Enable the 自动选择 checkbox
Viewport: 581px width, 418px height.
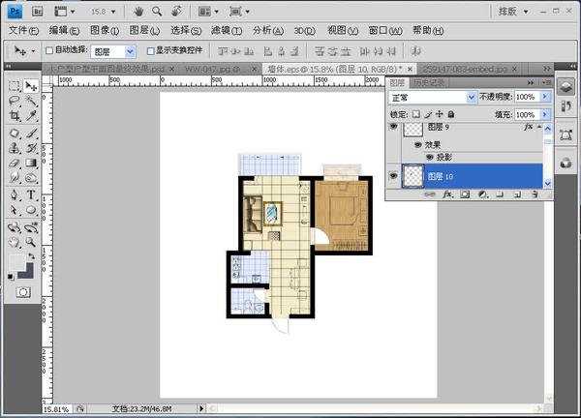49,50
